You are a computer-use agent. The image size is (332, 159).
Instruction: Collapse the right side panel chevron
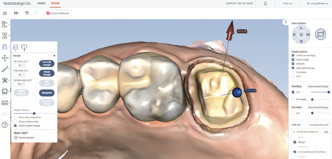click(x=286, y=22)
